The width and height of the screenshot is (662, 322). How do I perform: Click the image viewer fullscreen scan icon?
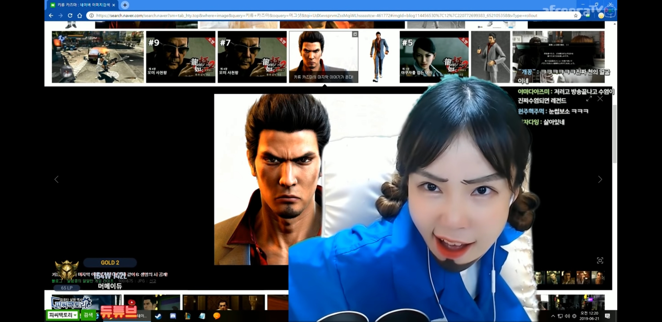(600, 261)
